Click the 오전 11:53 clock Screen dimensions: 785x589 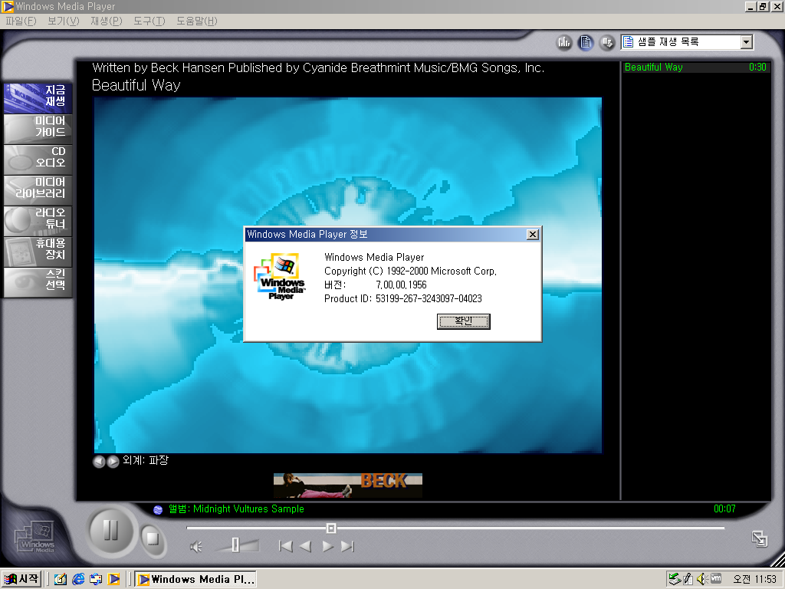click(754, 580)
